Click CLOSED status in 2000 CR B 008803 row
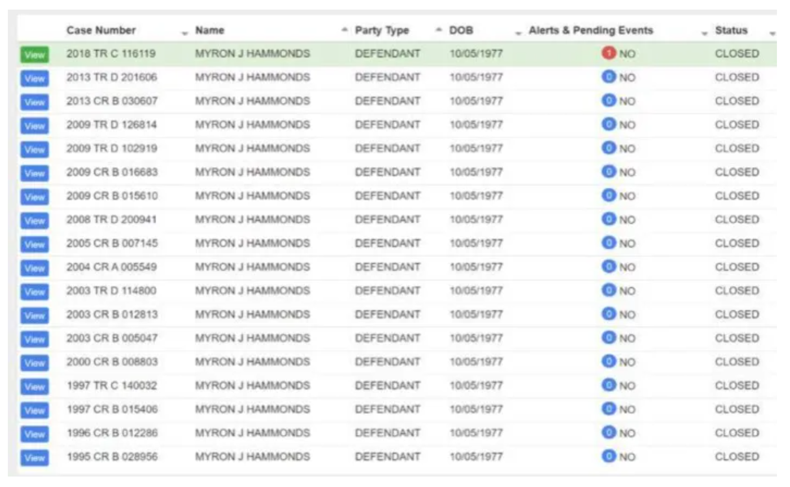 click(737, 362)
